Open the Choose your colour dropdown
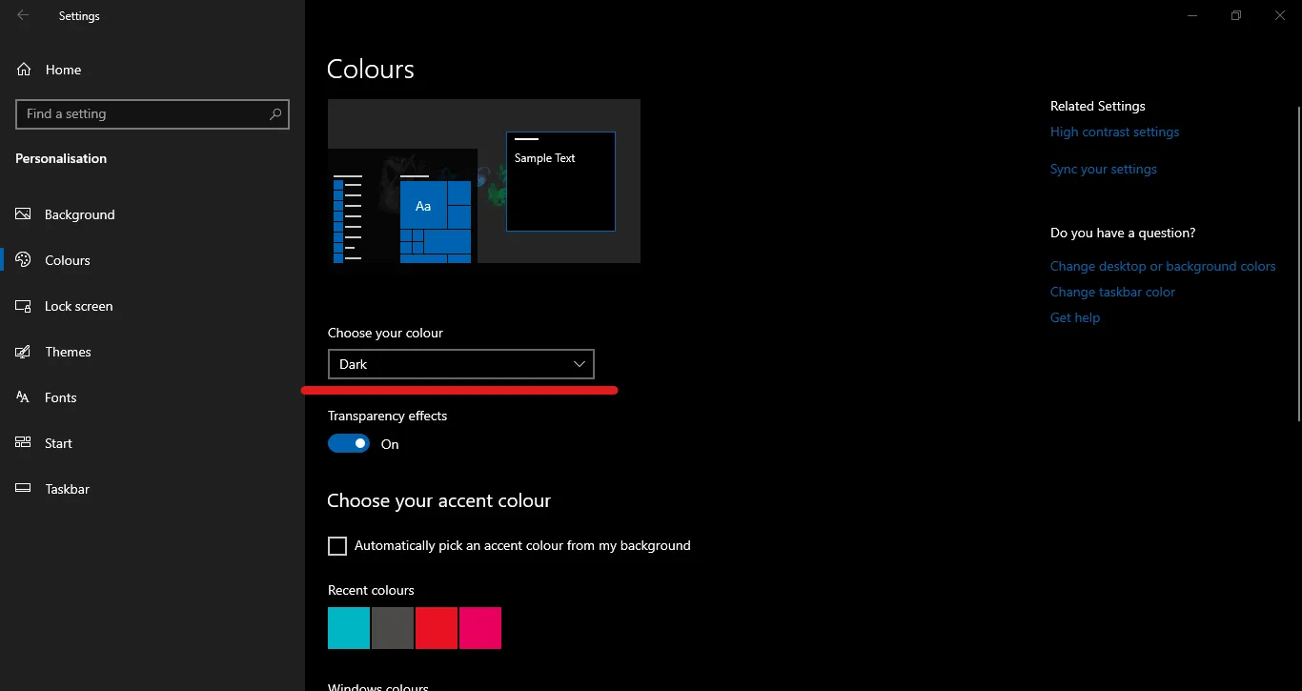Viewport: 1302px width, 691px height. 460,364
